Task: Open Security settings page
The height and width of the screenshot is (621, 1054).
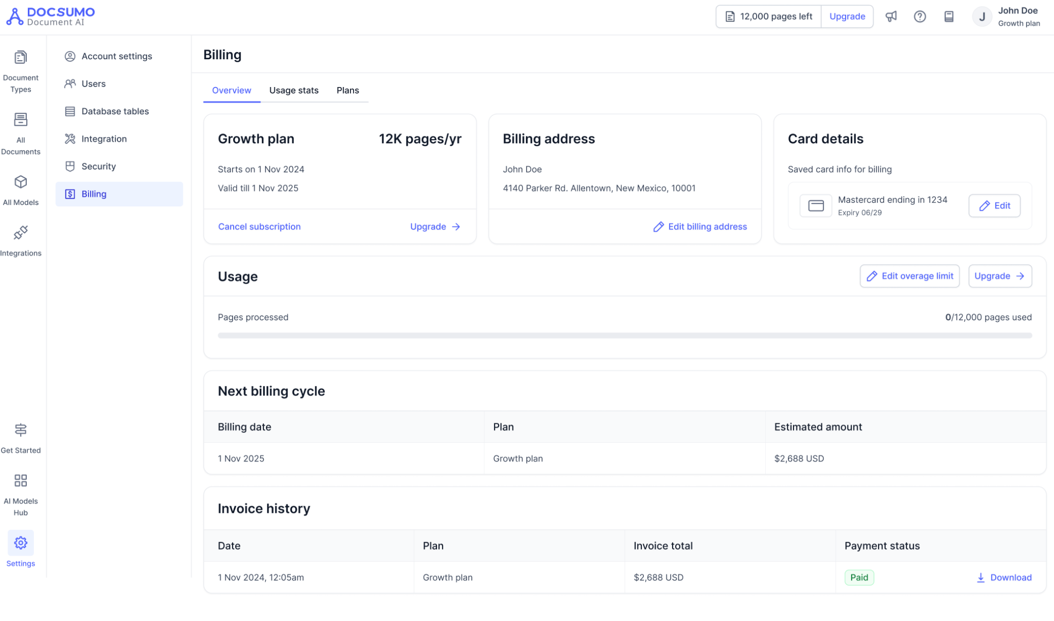Action: (x=98, y=166)
